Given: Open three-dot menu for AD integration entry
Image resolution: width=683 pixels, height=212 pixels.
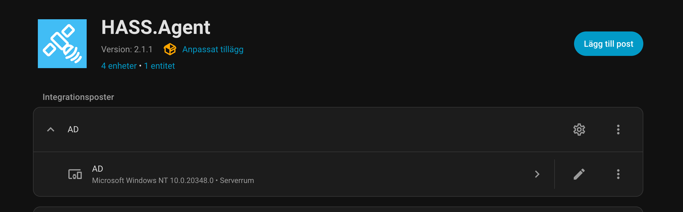Looking at the screenshot, I should [x=618, y=130].
